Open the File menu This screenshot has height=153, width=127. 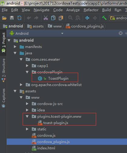click(5, 10)
